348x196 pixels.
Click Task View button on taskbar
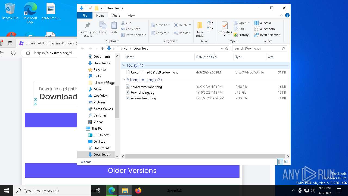pyautogui.click(x=98, y=191)
